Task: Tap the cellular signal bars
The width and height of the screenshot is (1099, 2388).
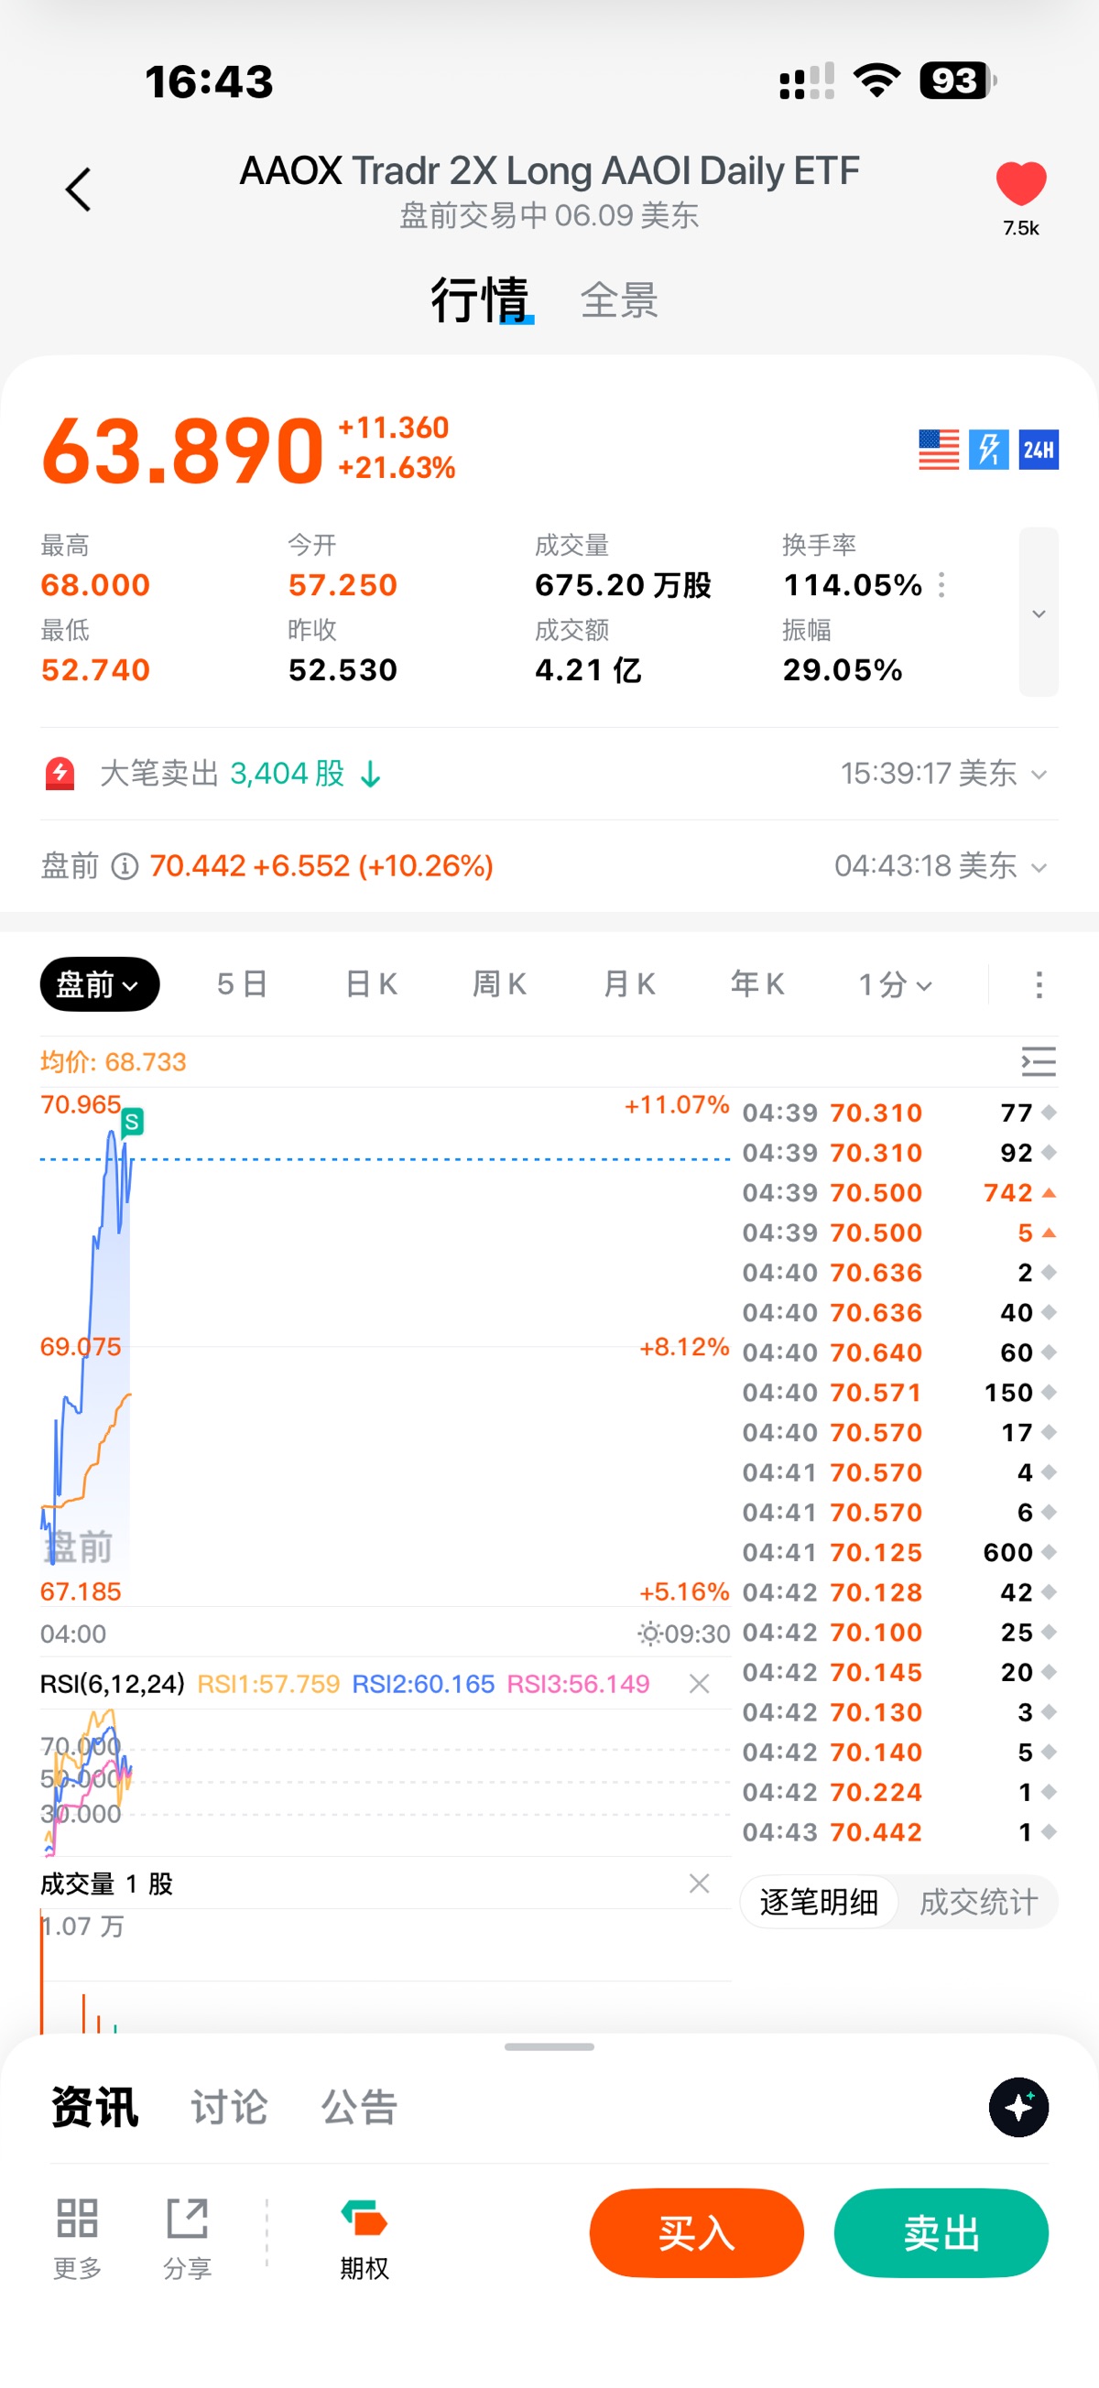Action: click(807, 81)
